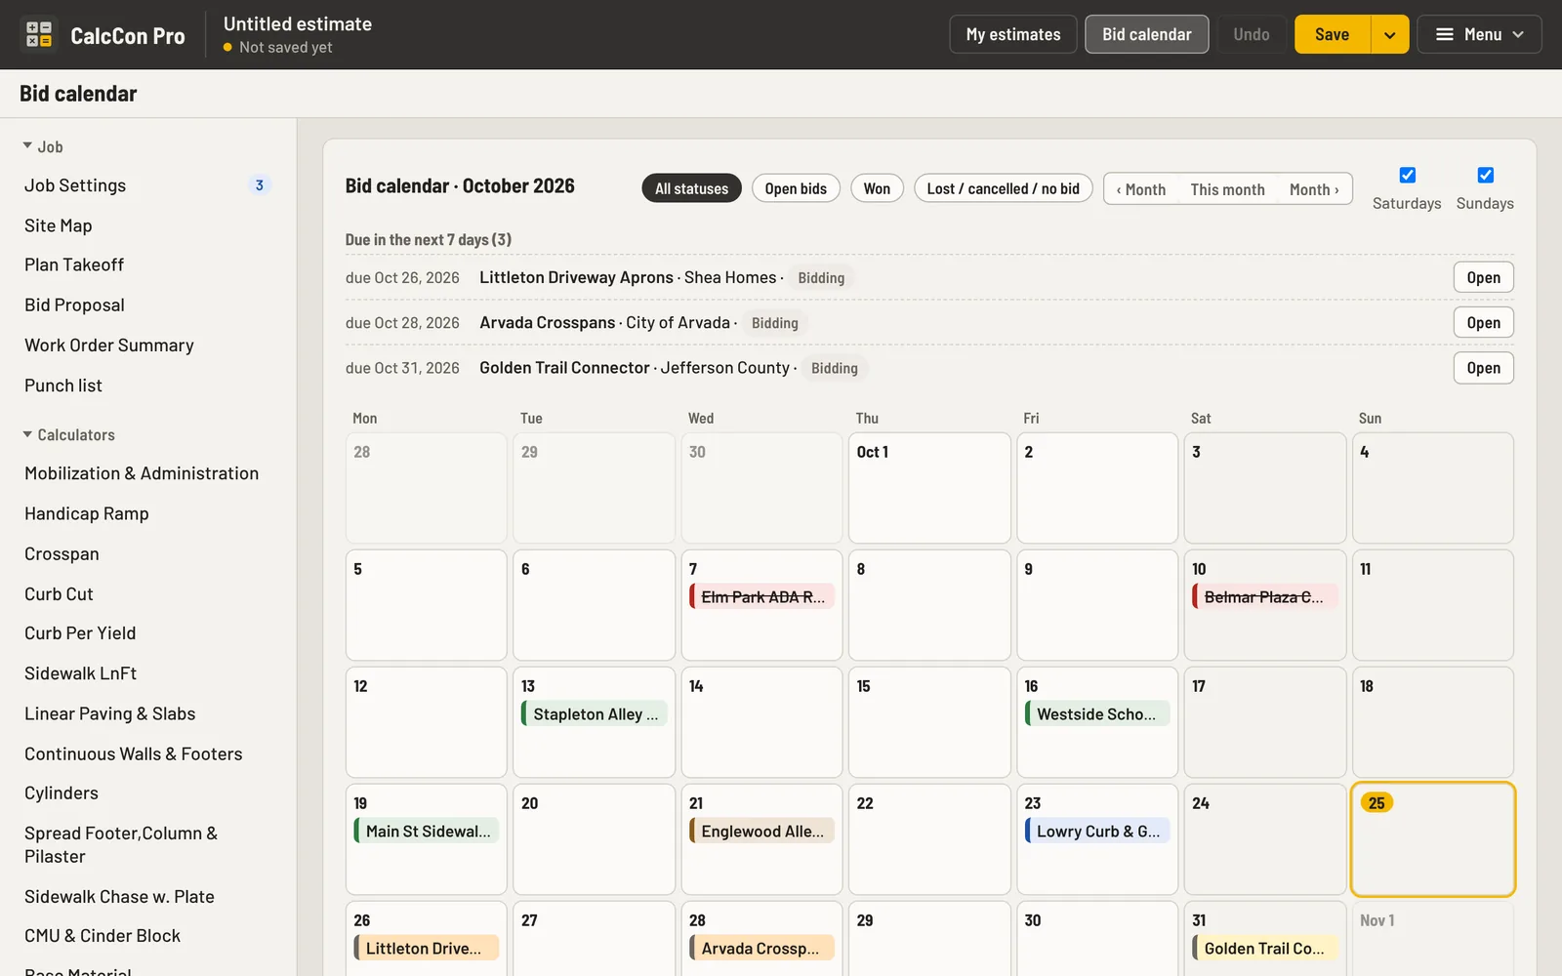Image resolution: width=1562 pixels, height=976 pixels.
Task: Toggle the Sundays checkbox
Action: 1485,175
